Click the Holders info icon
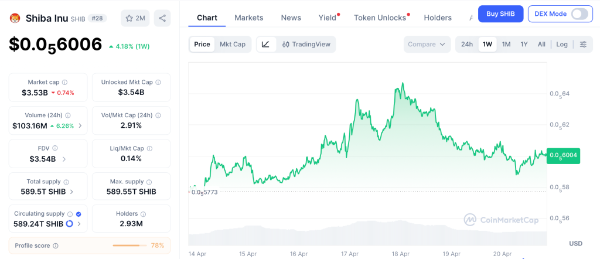This screenshot has width=600, height=259. pos(143,214)
